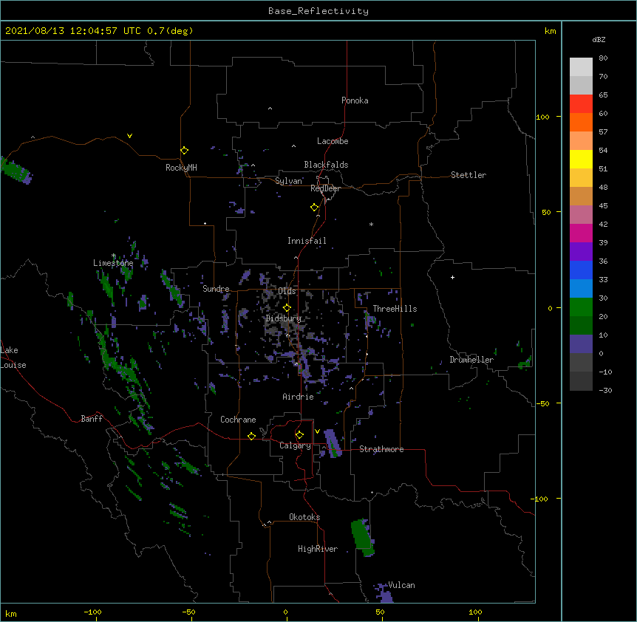
Task: Click the 2021/08/13 12:04:57 UTC timestamp
Action: point(72,31)
